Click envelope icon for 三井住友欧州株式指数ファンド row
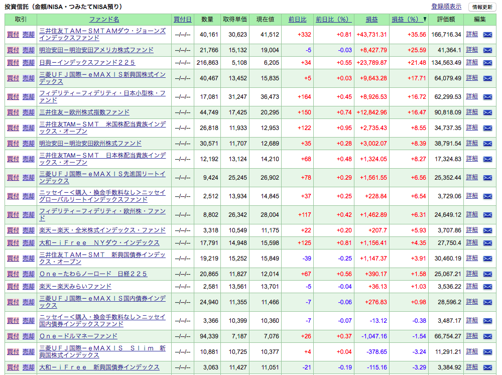 point(487,113)
